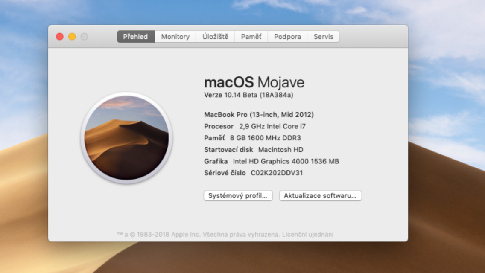Minimize the window with the yellow button
Viewport: 485px width, 273px height.
[72, 37]
